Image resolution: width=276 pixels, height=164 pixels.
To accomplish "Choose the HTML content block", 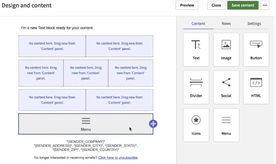I will [256, 87].
